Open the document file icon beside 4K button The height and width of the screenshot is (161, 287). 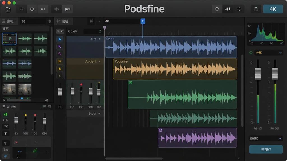pos(256,9)
